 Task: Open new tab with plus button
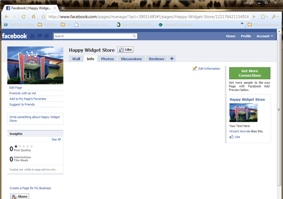63,8
